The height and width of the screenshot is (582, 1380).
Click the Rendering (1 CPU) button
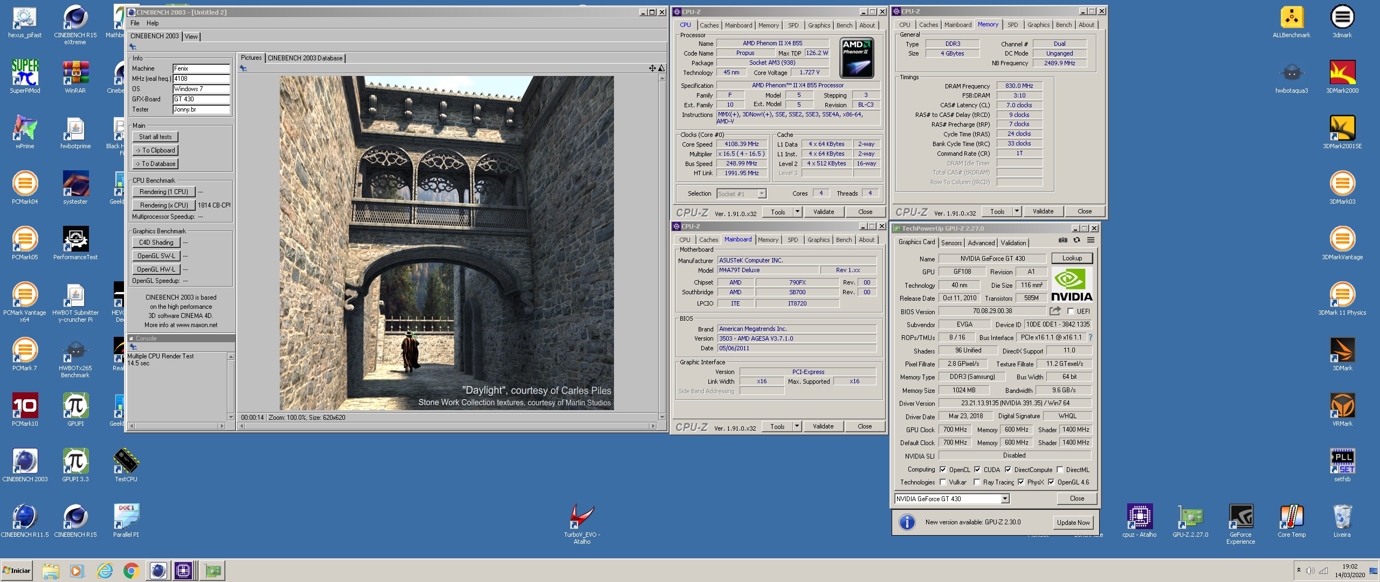click(x=164, y=192)
